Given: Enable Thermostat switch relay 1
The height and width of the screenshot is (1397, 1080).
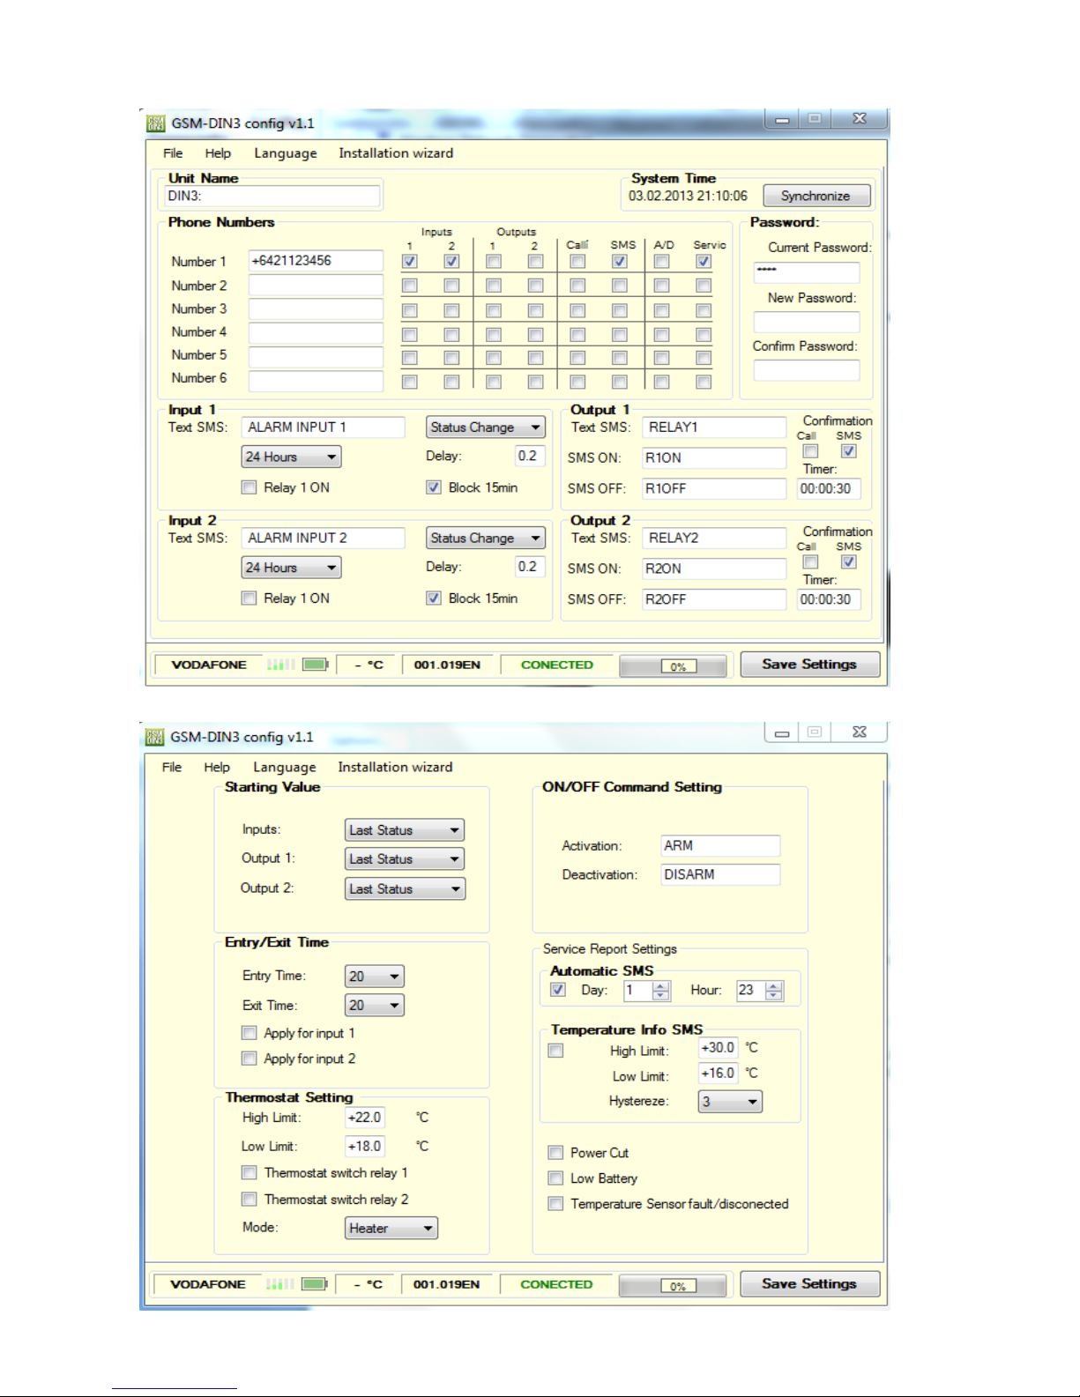Looking at the screenshot, I should tap(250, 1173).
